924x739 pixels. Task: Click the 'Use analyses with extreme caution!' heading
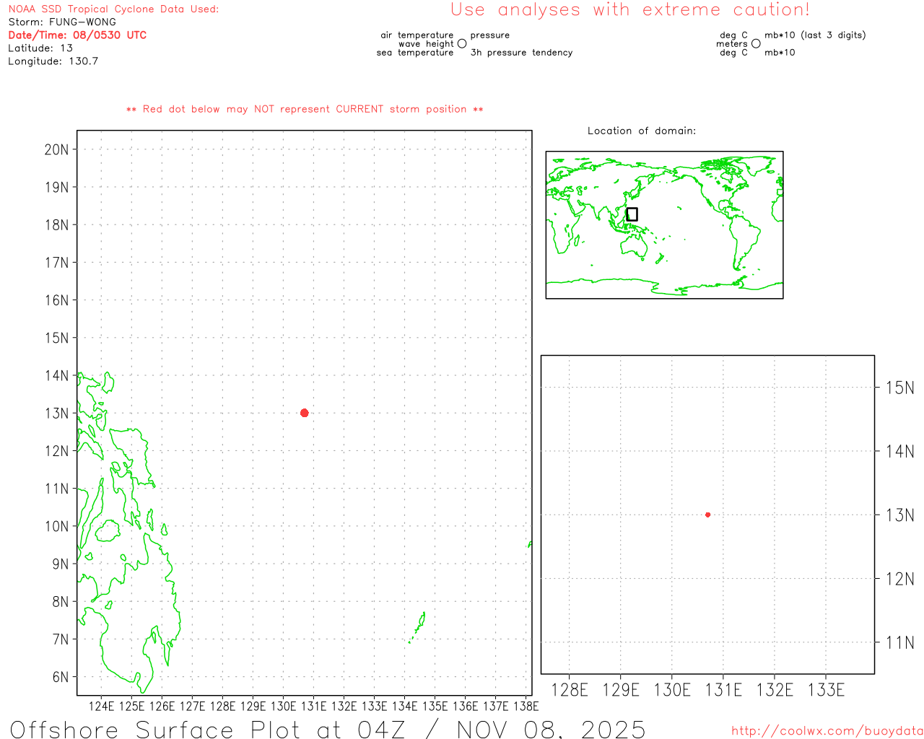[629, 10]
